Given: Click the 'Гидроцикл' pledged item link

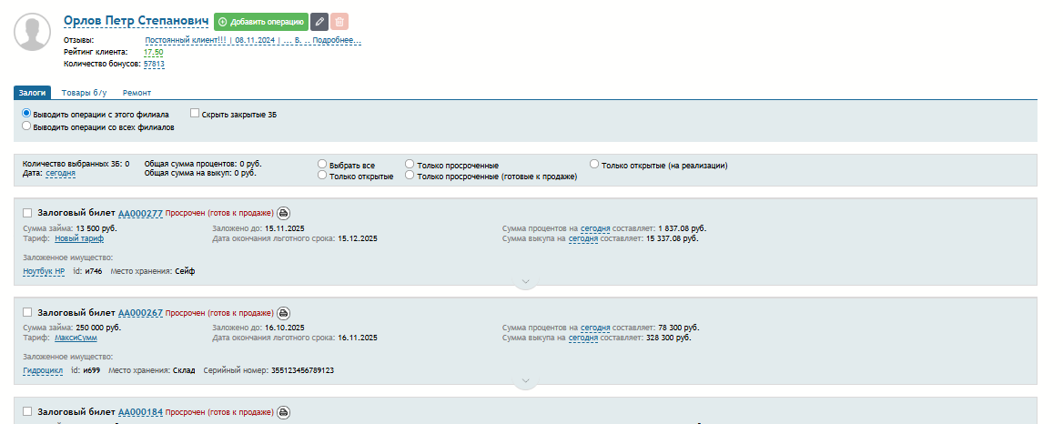Looking at the screenshot, I should [44, 370].
